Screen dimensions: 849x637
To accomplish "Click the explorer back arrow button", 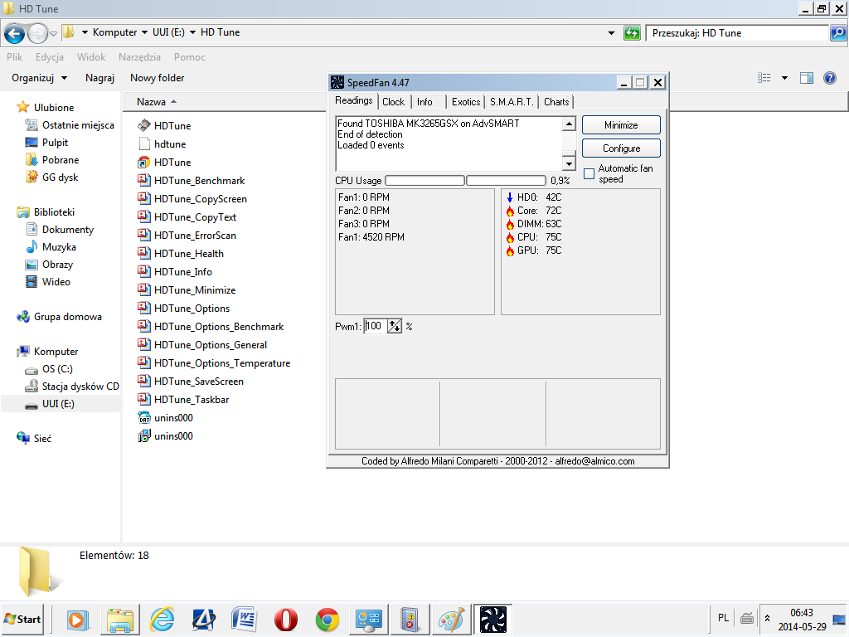I will click(x=14, y=33).
